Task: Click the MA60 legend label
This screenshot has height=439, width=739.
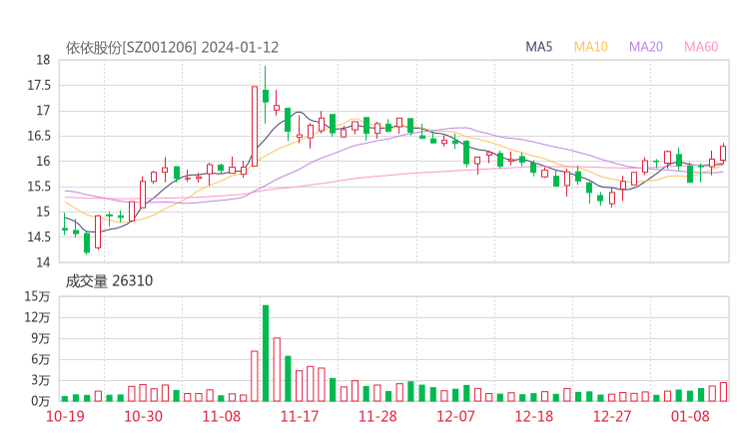Action: point(701,47)
